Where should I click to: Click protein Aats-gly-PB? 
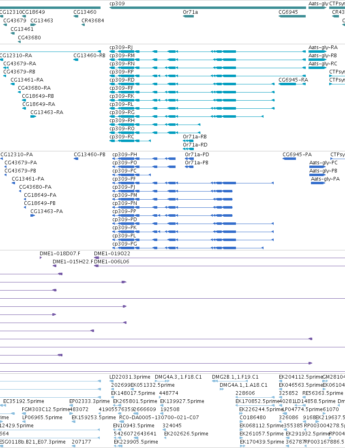pyautogui.click(x=324, y=171)
